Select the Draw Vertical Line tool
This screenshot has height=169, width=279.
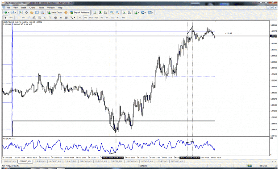click(x=18, y=17)
